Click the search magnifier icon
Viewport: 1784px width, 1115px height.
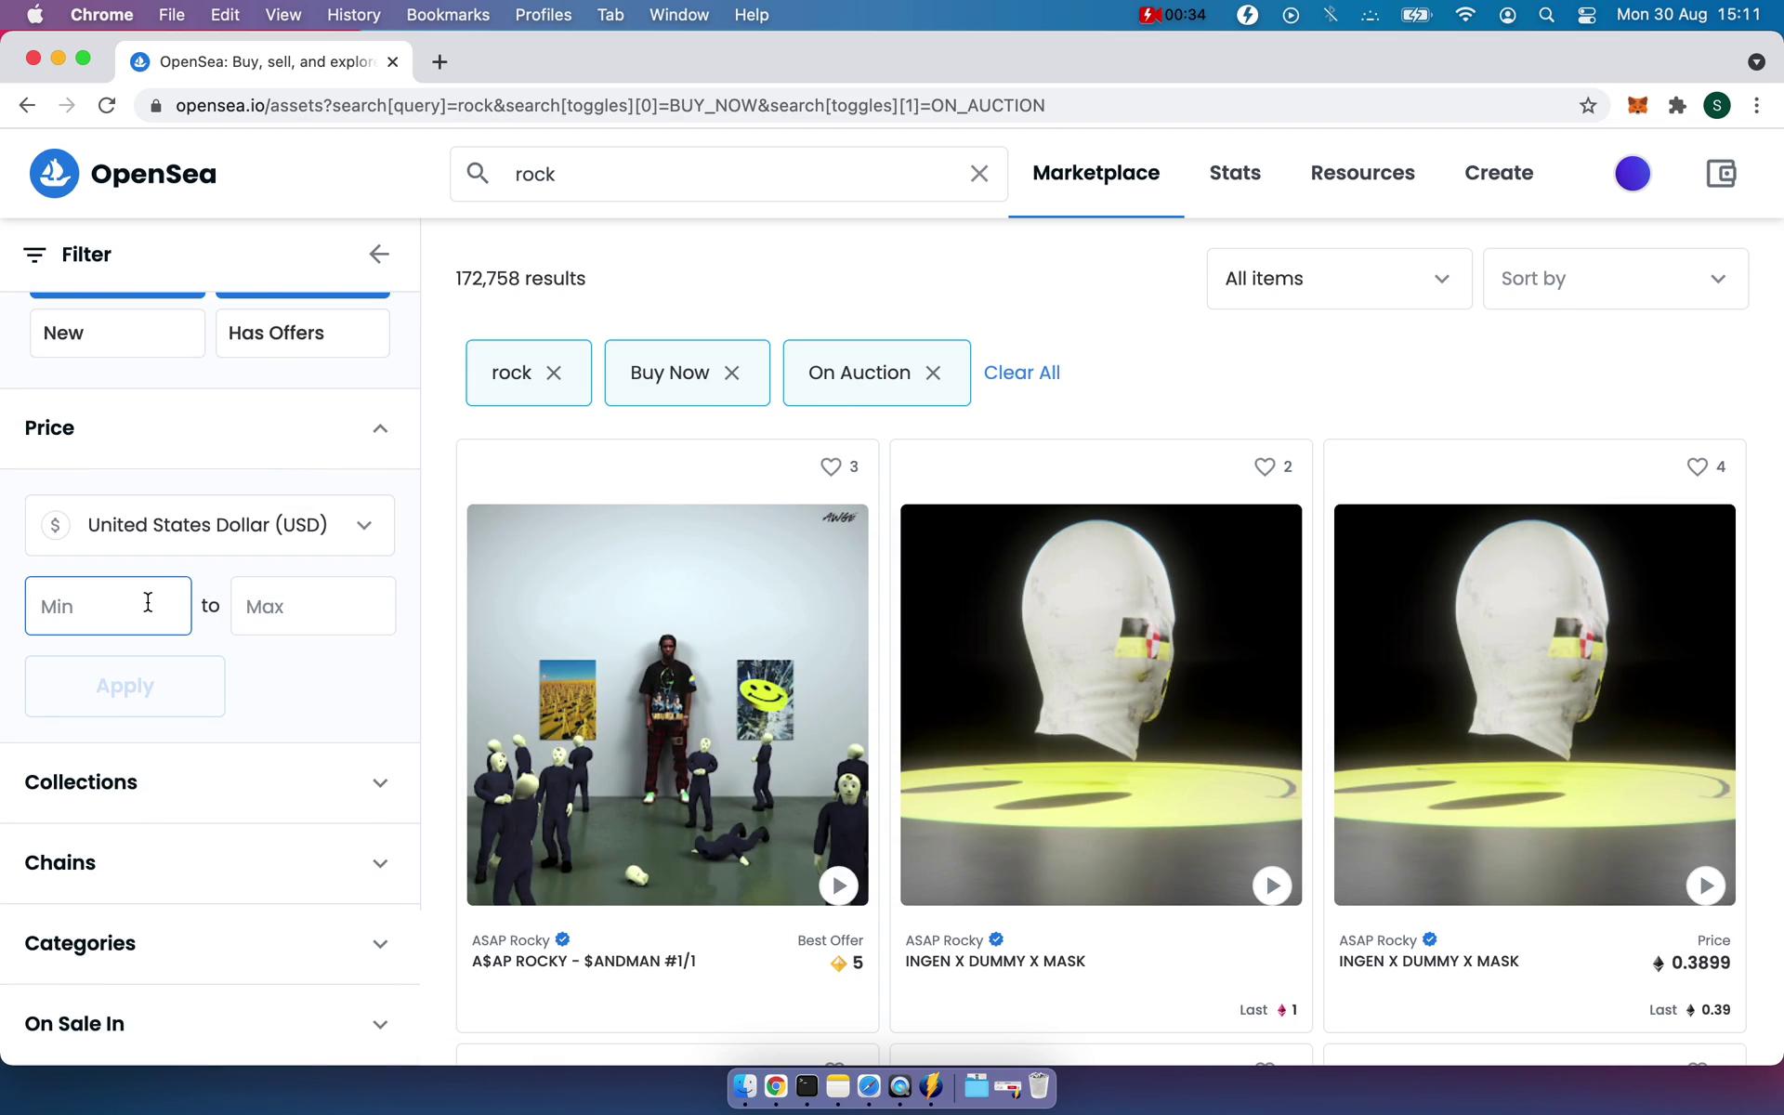pos(478,172)
